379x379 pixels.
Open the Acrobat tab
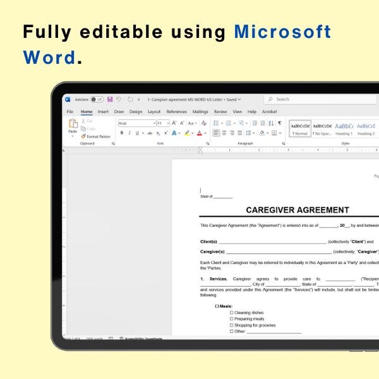pos(269,112)
